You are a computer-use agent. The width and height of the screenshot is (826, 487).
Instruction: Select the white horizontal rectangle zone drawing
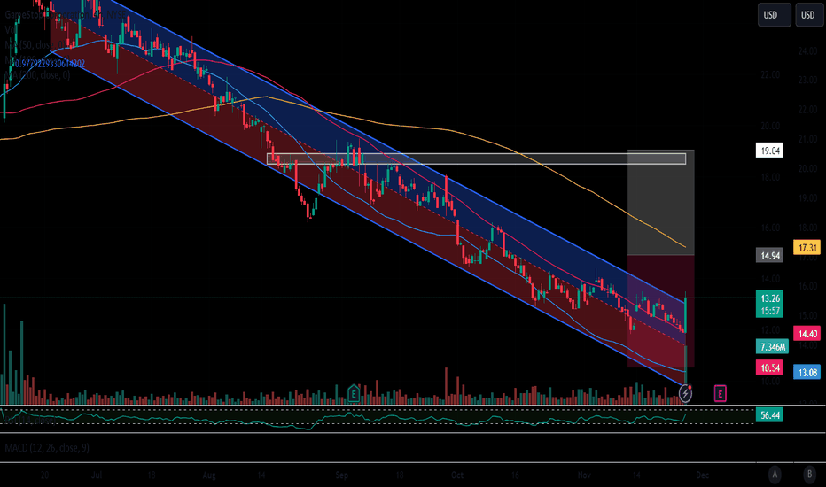coord(476,158)
